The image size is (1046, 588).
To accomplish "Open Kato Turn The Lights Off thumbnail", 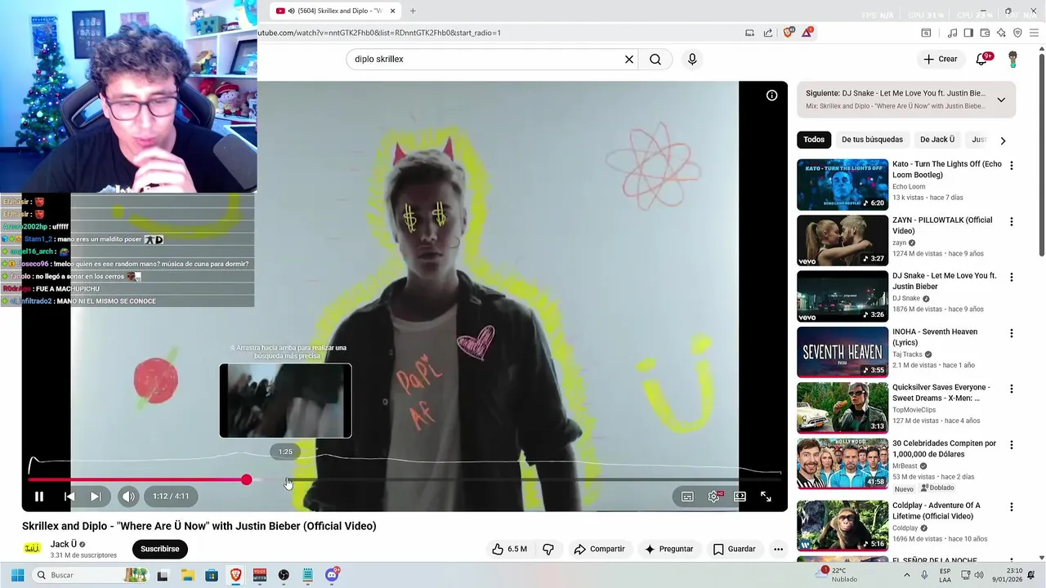I will [x=843, y=185].
